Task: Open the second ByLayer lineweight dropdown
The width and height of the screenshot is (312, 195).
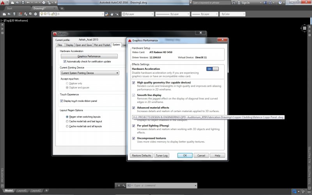Action: point(205,14)
